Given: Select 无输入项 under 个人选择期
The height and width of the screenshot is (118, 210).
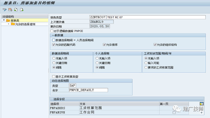Looking at the screenshot, I should pyautogui.click(x=97, y=58).
